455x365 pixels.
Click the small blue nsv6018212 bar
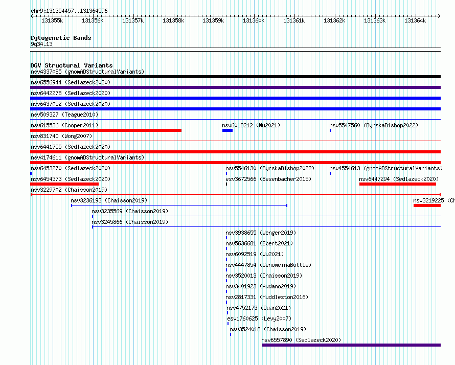227,130
